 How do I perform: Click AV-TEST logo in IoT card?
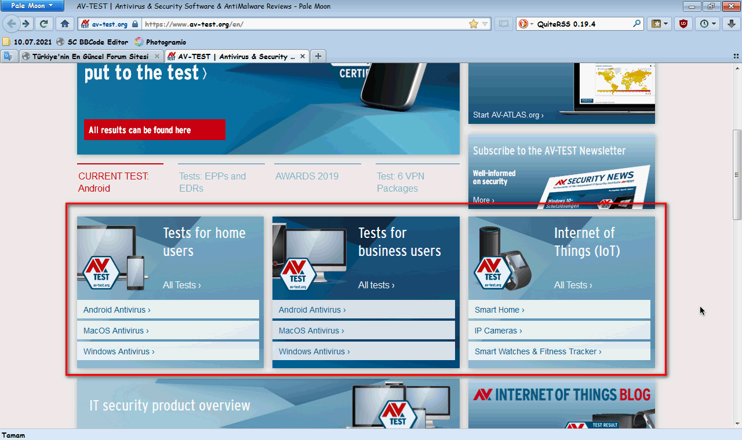pyautogui.click(x=493, y=273)
